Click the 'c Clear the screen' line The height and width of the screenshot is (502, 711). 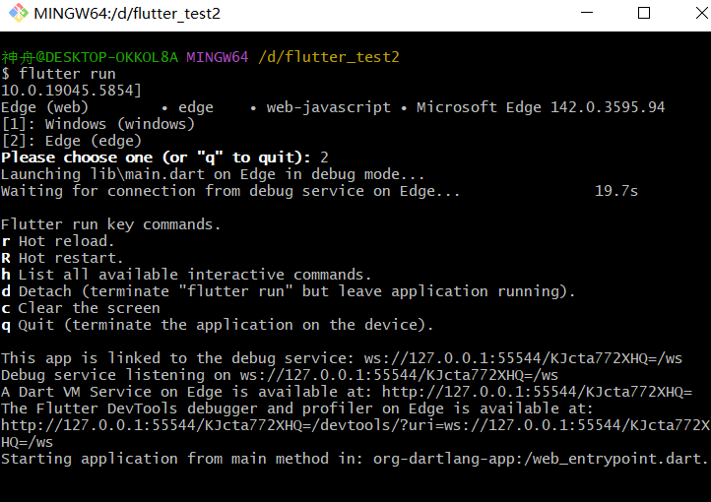point(80,308)
